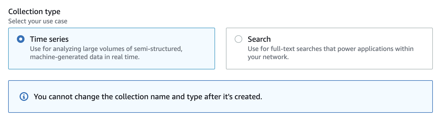Click the "Time series" option label
This screenshot has height=122, width=441.
click(x=49, y=39)
